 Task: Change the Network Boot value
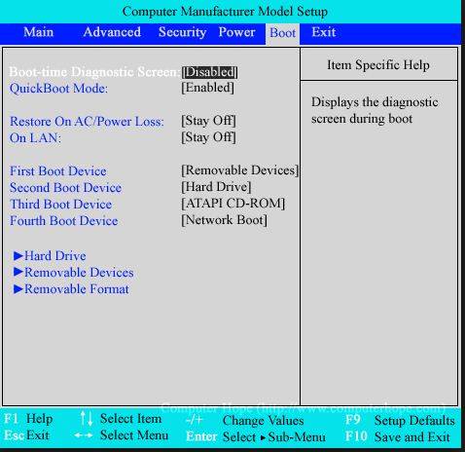(x=225, y=220)
